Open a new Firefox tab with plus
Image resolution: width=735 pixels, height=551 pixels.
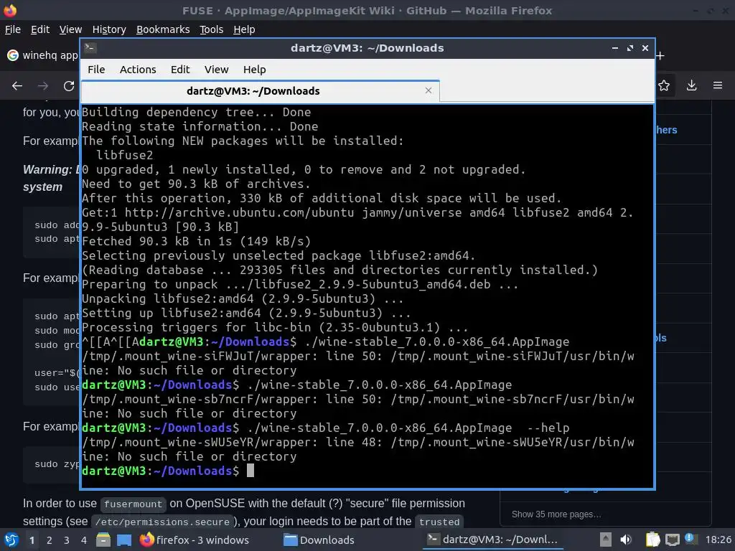coord(660,56)
